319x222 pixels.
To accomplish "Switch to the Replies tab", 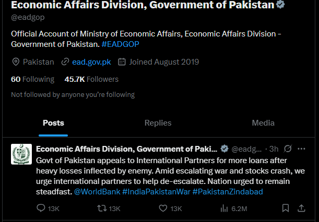I will (x=158, y=123).
